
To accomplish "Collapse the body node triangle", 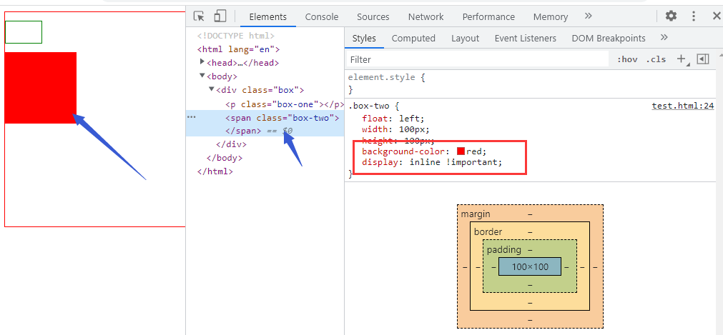I will click(x=202, y=76).
